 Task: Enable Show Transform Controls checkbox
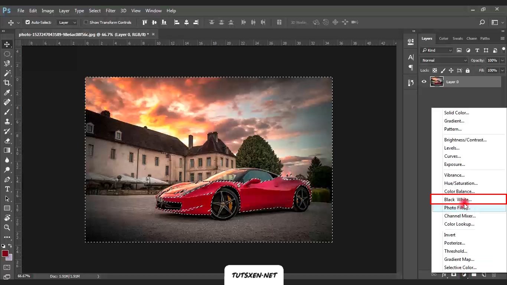pyautogui.click(x=86, y=22)
